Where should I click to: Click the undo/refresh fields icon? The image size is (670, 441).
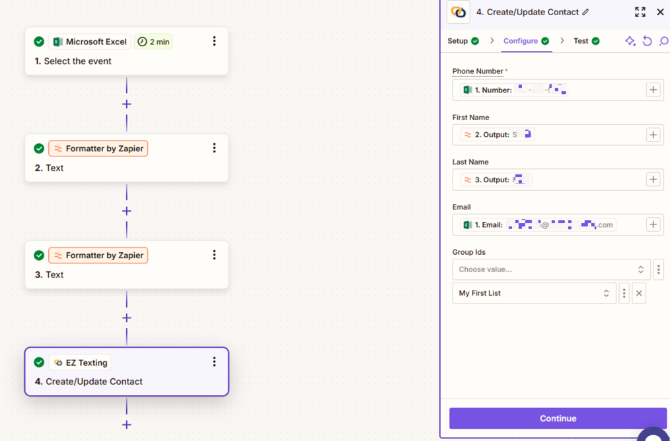[648, 41]
